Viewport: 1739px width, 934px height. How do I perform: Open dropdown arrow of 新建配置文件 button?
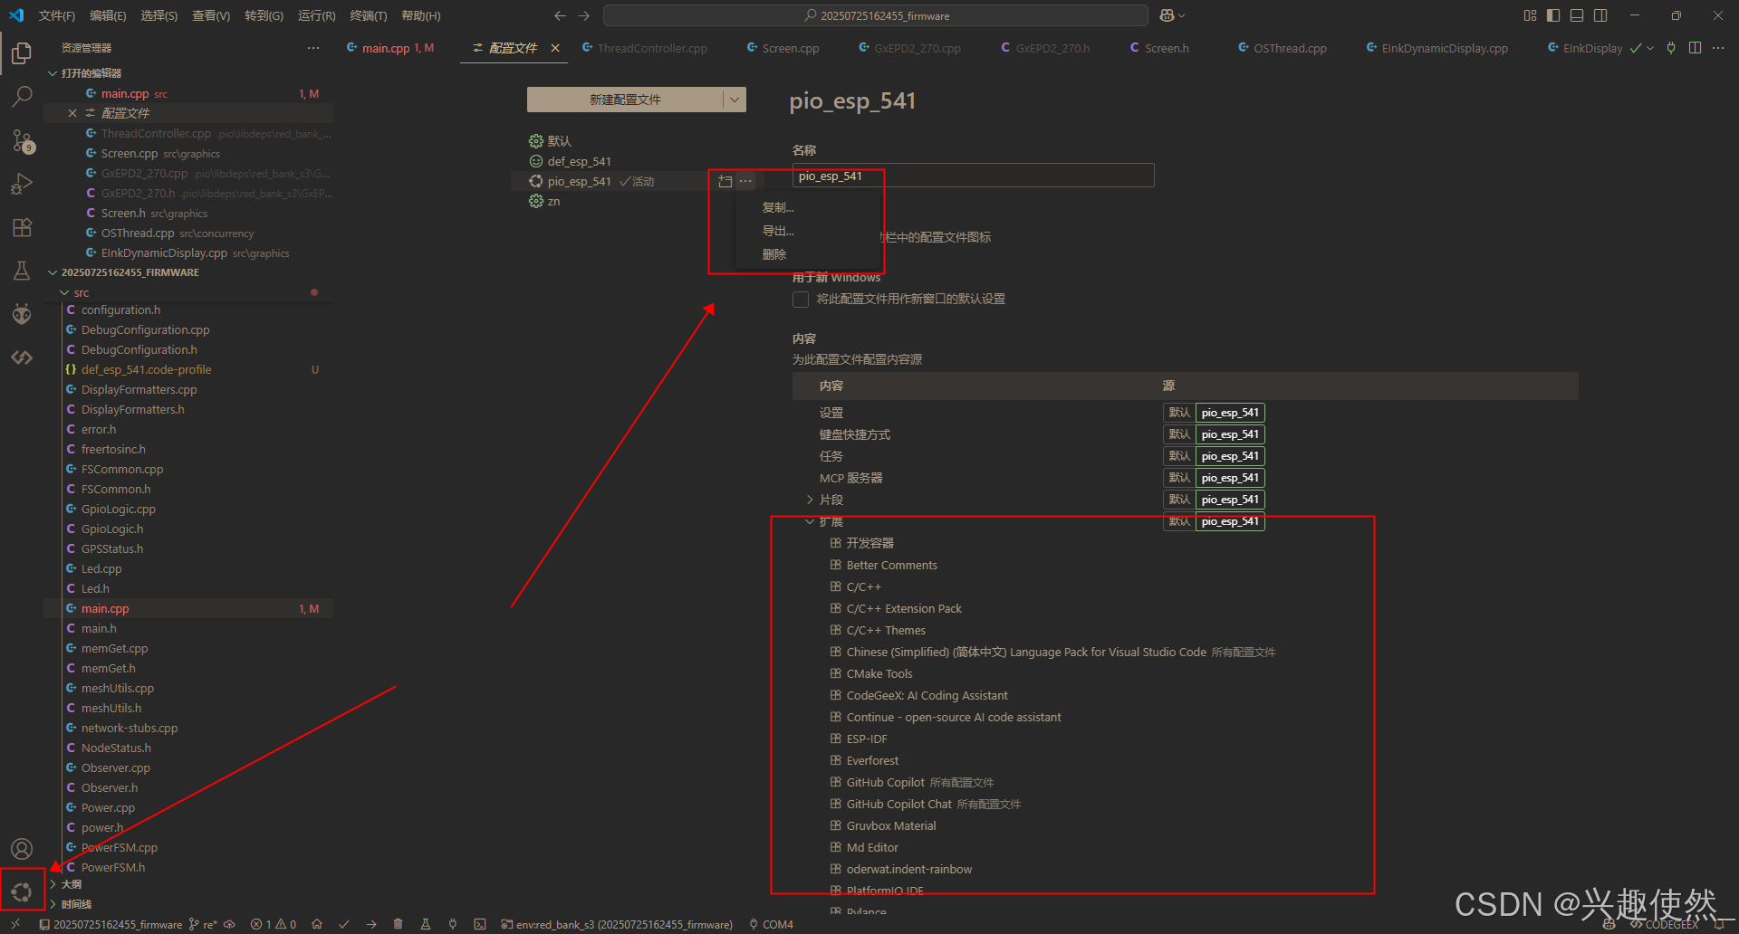735,100
